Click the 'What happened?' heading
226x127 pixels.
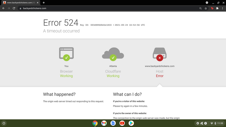tap(59, 94)
